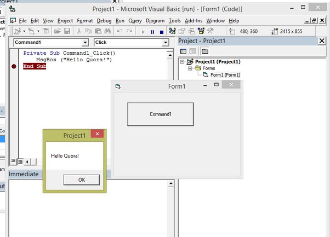The width and height of the screenshot is (330, 237).
Task: Click OK in the Hello Quora message box
Action: (x=82, y=180)
